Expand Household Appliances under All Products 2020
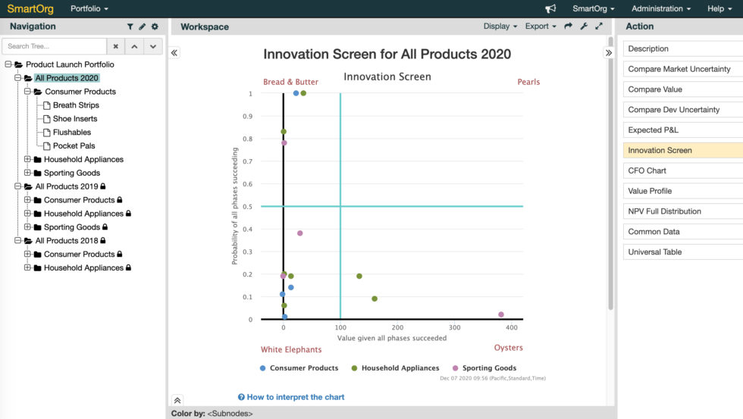This screenshot has height=419, width=743. click(x=27, y=160)
